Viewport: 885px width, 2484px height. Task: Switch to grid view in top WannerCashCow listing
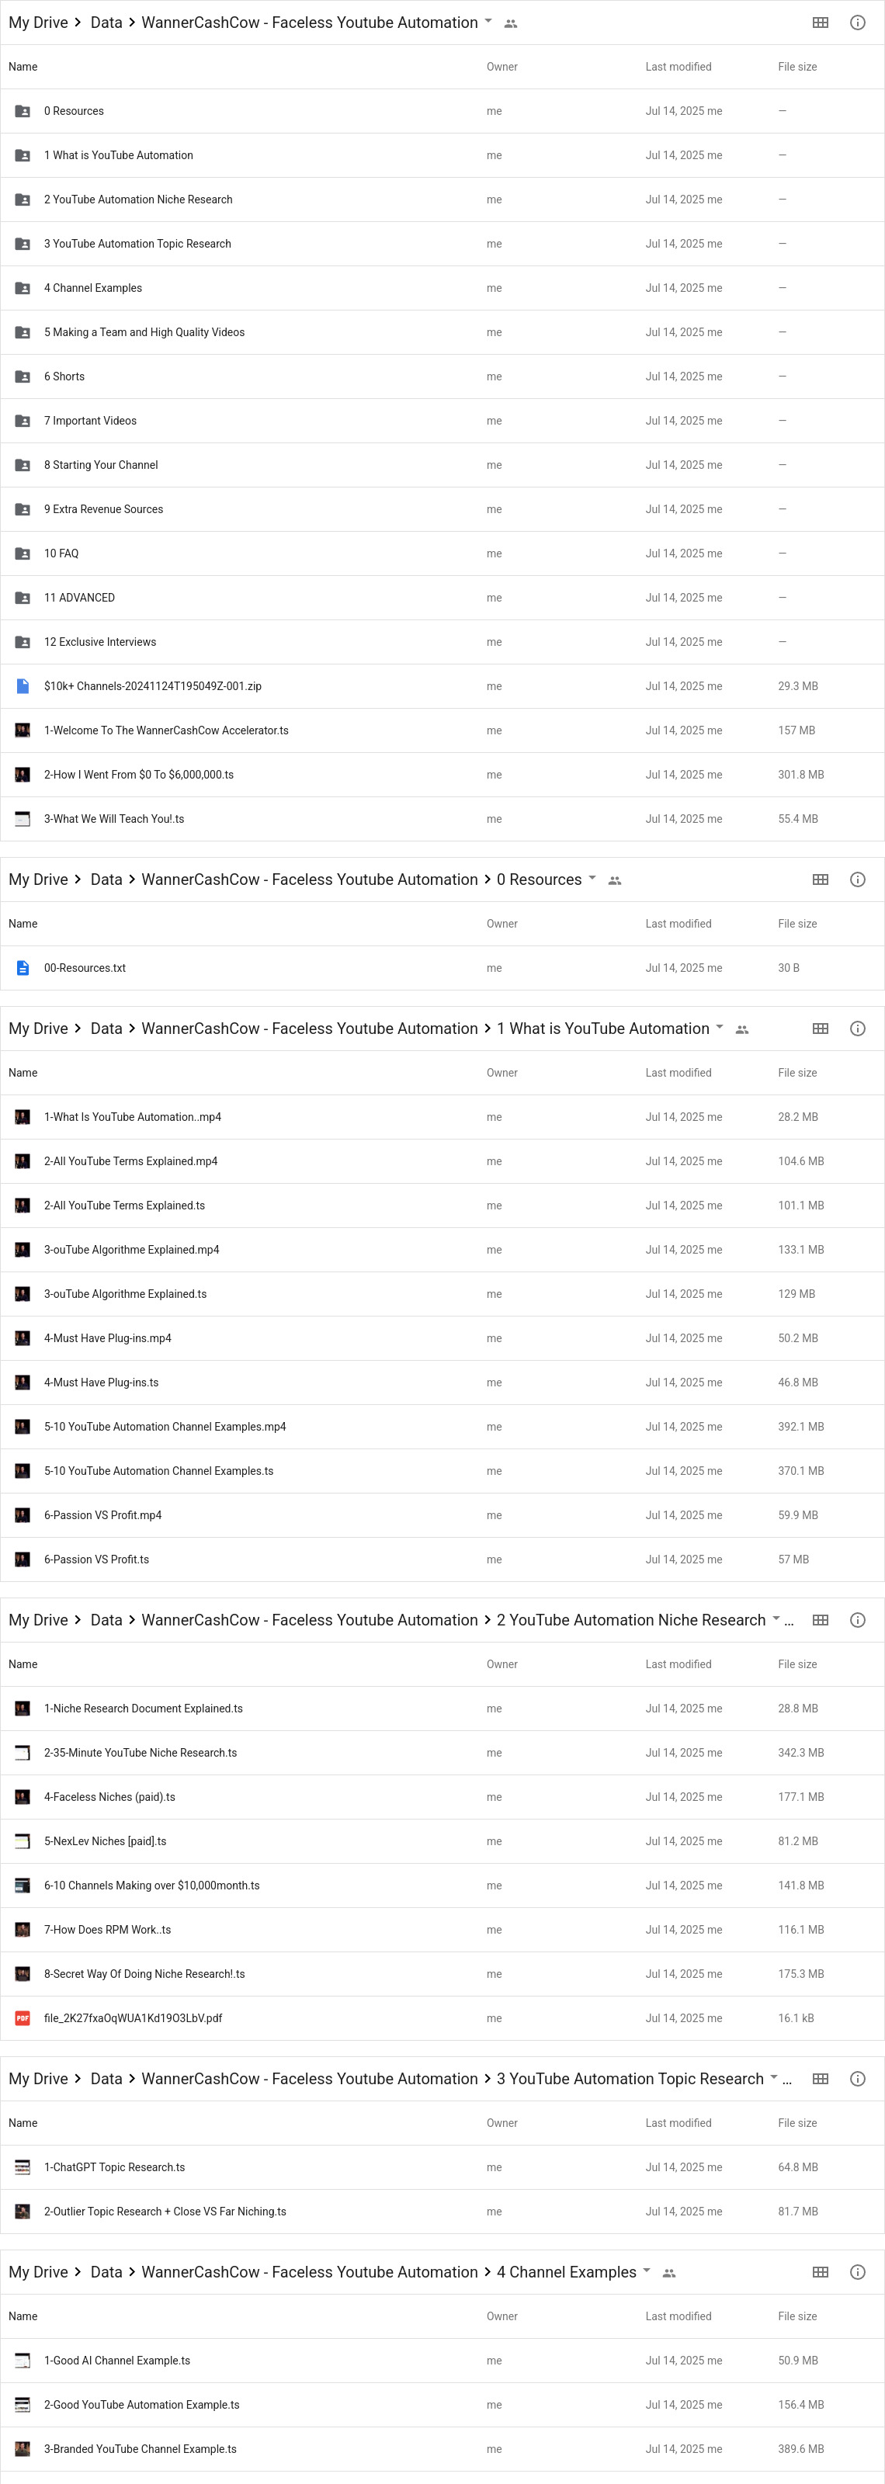[821, 23]
